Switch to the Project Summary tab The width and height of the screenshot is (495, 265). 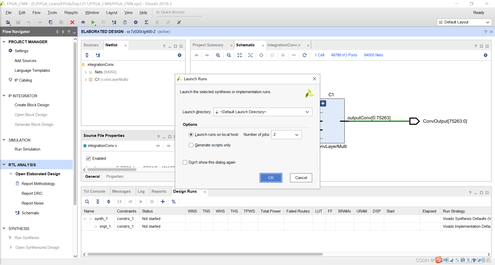tap(208, 45)
